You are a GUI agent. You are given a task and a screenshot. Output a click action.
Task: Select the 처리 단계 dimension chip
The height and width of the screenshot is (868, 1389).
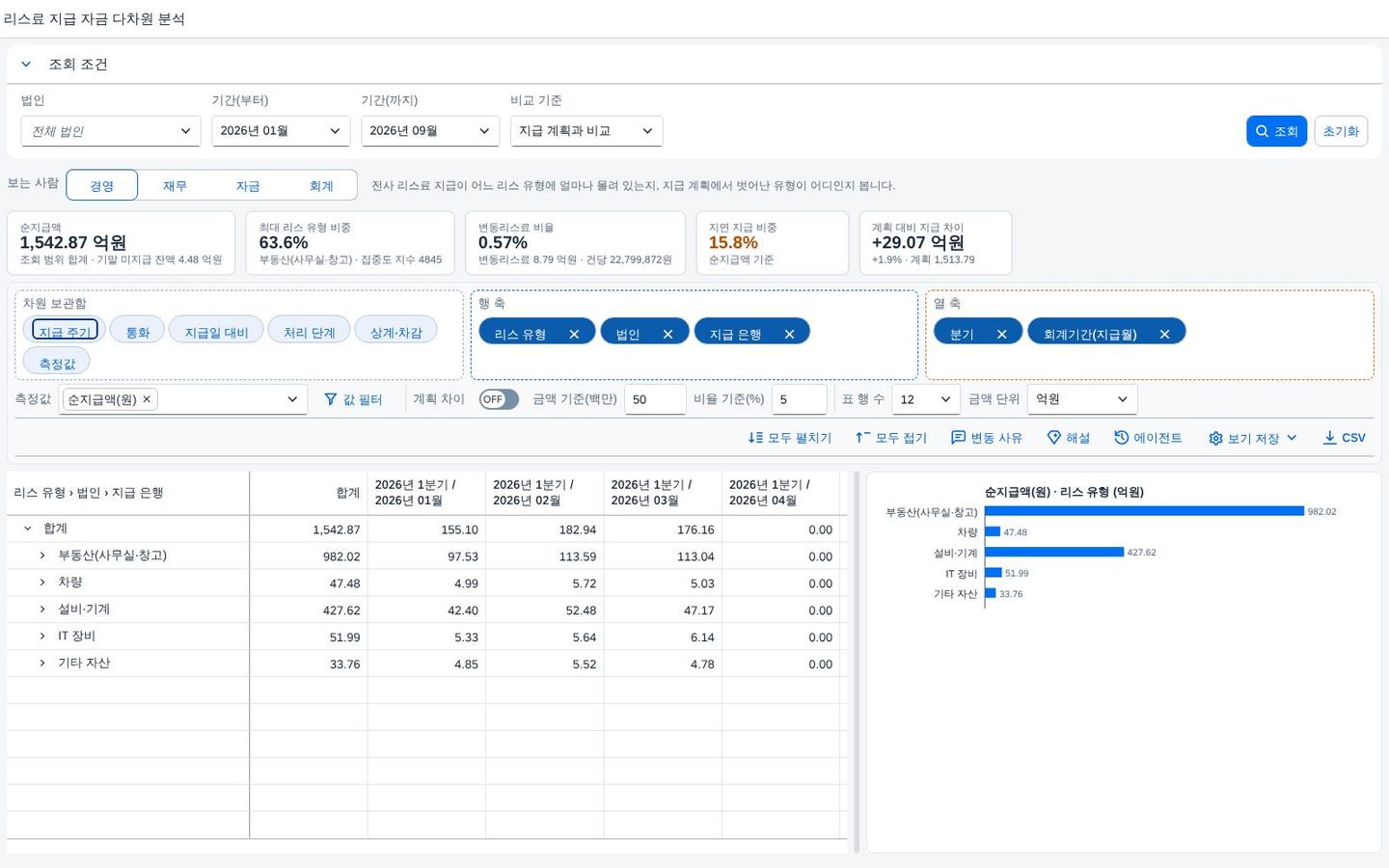(309, 332)
